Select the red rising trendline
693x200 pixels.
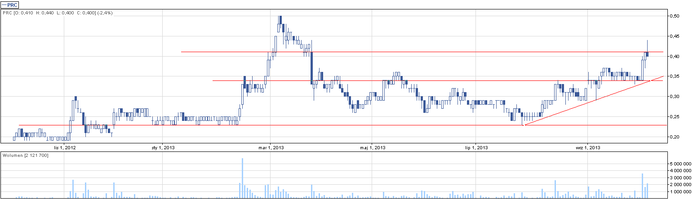click(x=593, y=101)
